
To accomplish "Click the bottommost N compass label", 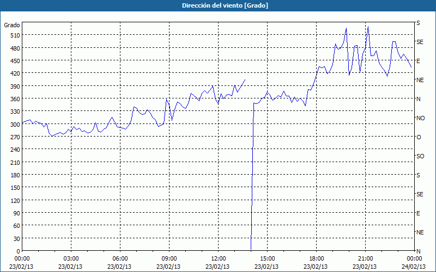I will (419, 251).
